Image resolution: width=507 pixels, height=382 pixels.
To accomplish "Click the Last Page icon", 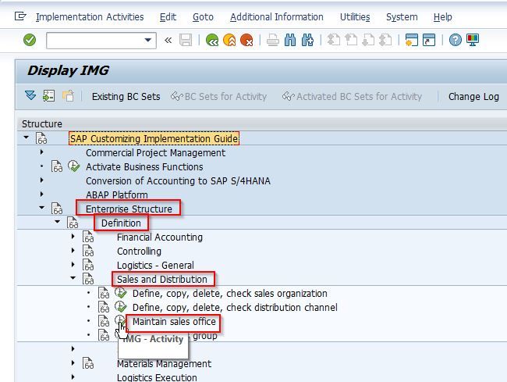I will [x=385, y=40].
